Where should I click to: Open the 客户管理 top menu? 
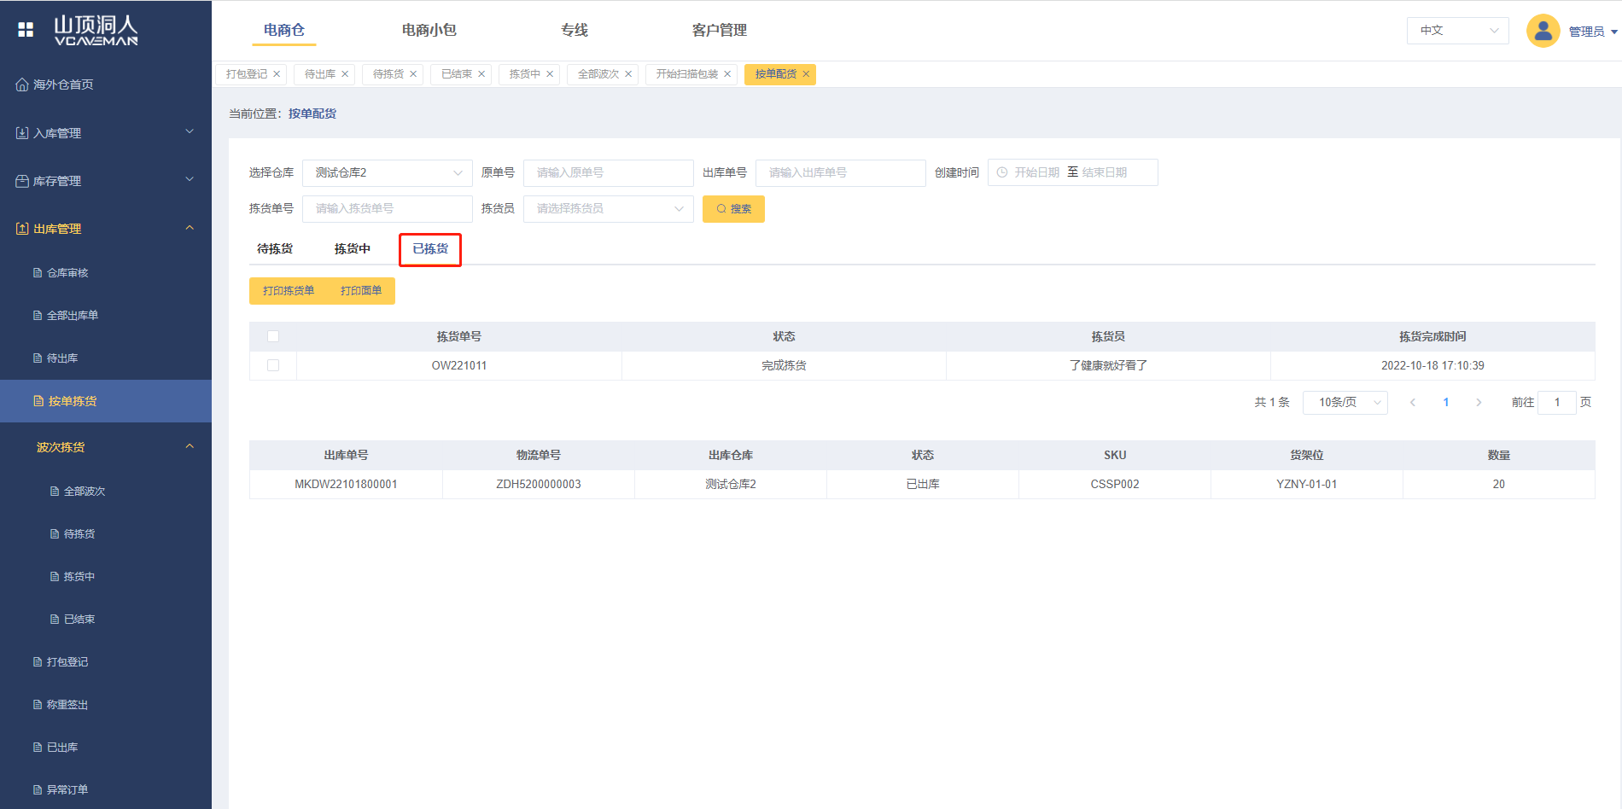pyautogui.click(x=719, y=30)
